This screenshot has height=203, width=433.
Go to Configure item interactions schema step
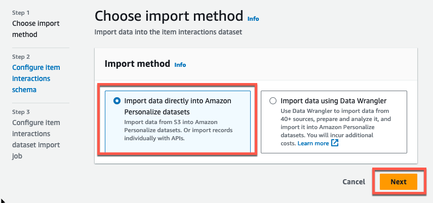pyautogui.click(x=36, y=78)
